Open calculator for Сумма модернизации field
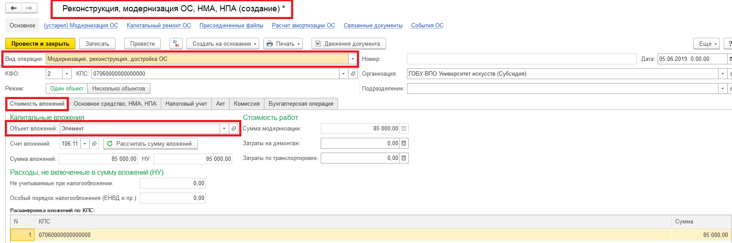Image resolution: width=732 pixels, height=243 pixels. point(404,129)
